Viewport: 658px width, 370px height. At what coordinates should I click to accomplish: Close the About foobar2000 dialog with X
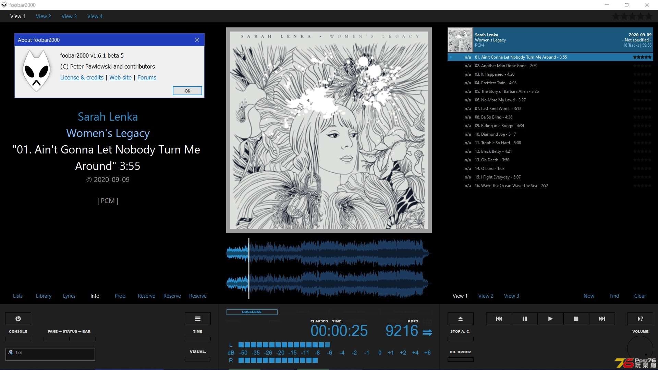pos(197,40)
